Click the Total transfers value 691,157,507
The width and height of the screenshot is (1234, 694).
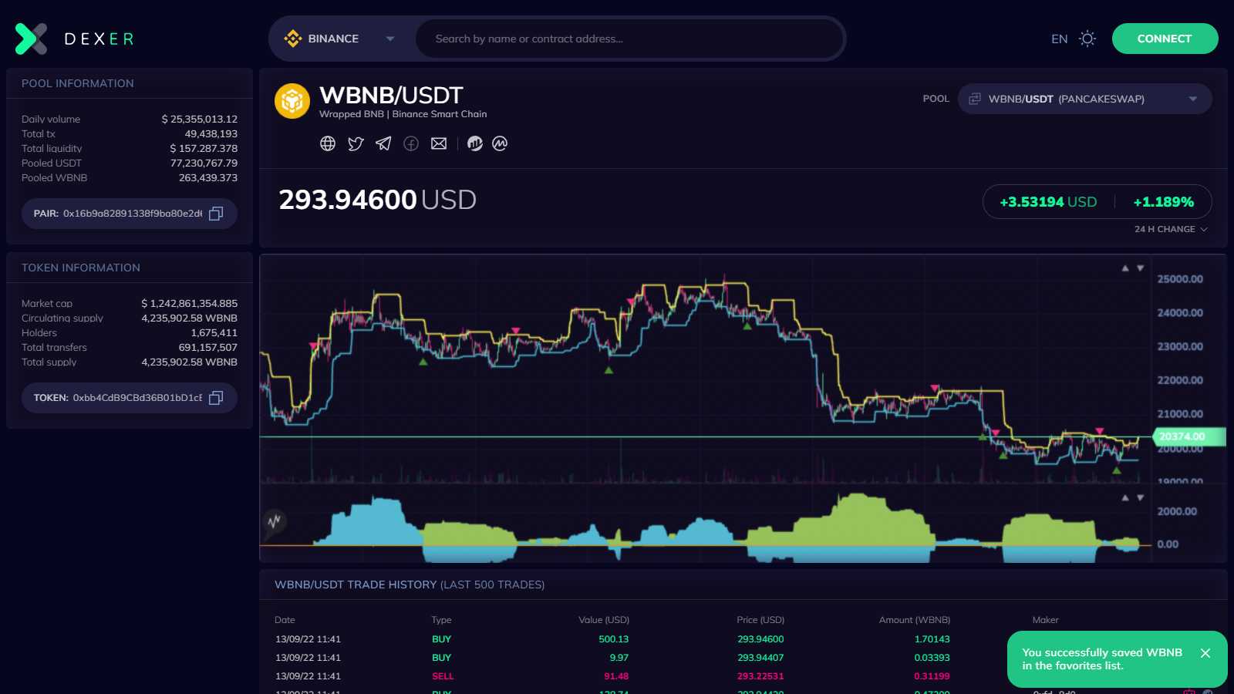tap(208, 348)
